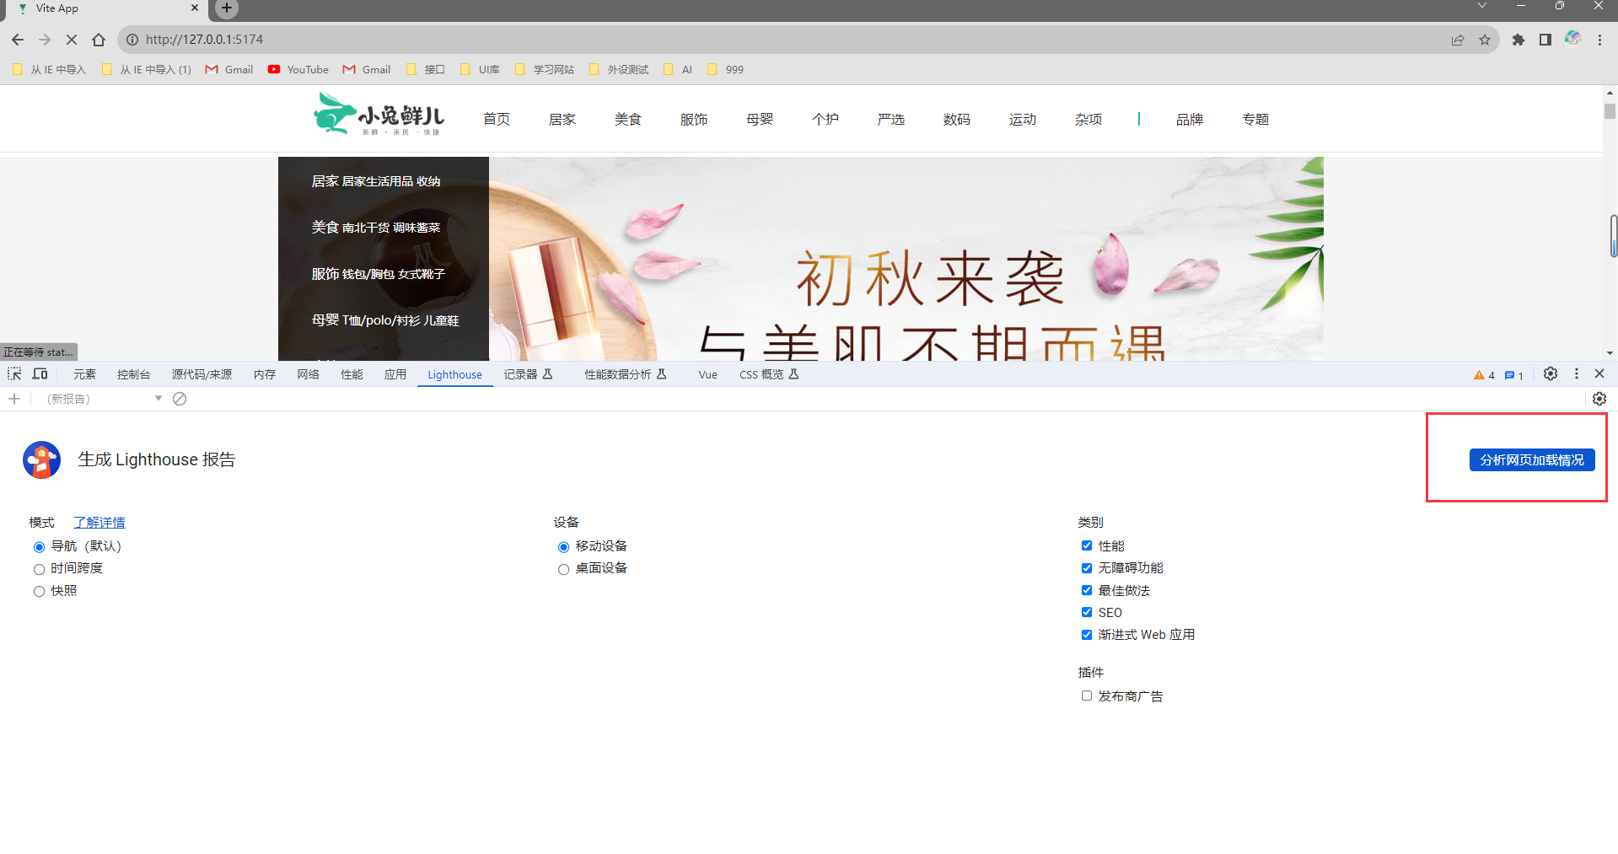Switch to the 网络 DevTools tab

(x=308, y=375)
